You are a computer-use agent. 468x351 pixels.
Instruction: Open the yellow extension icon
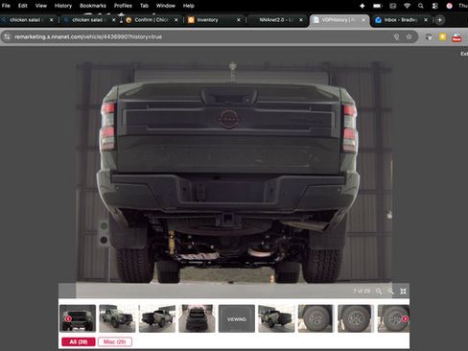click(442, 37)
